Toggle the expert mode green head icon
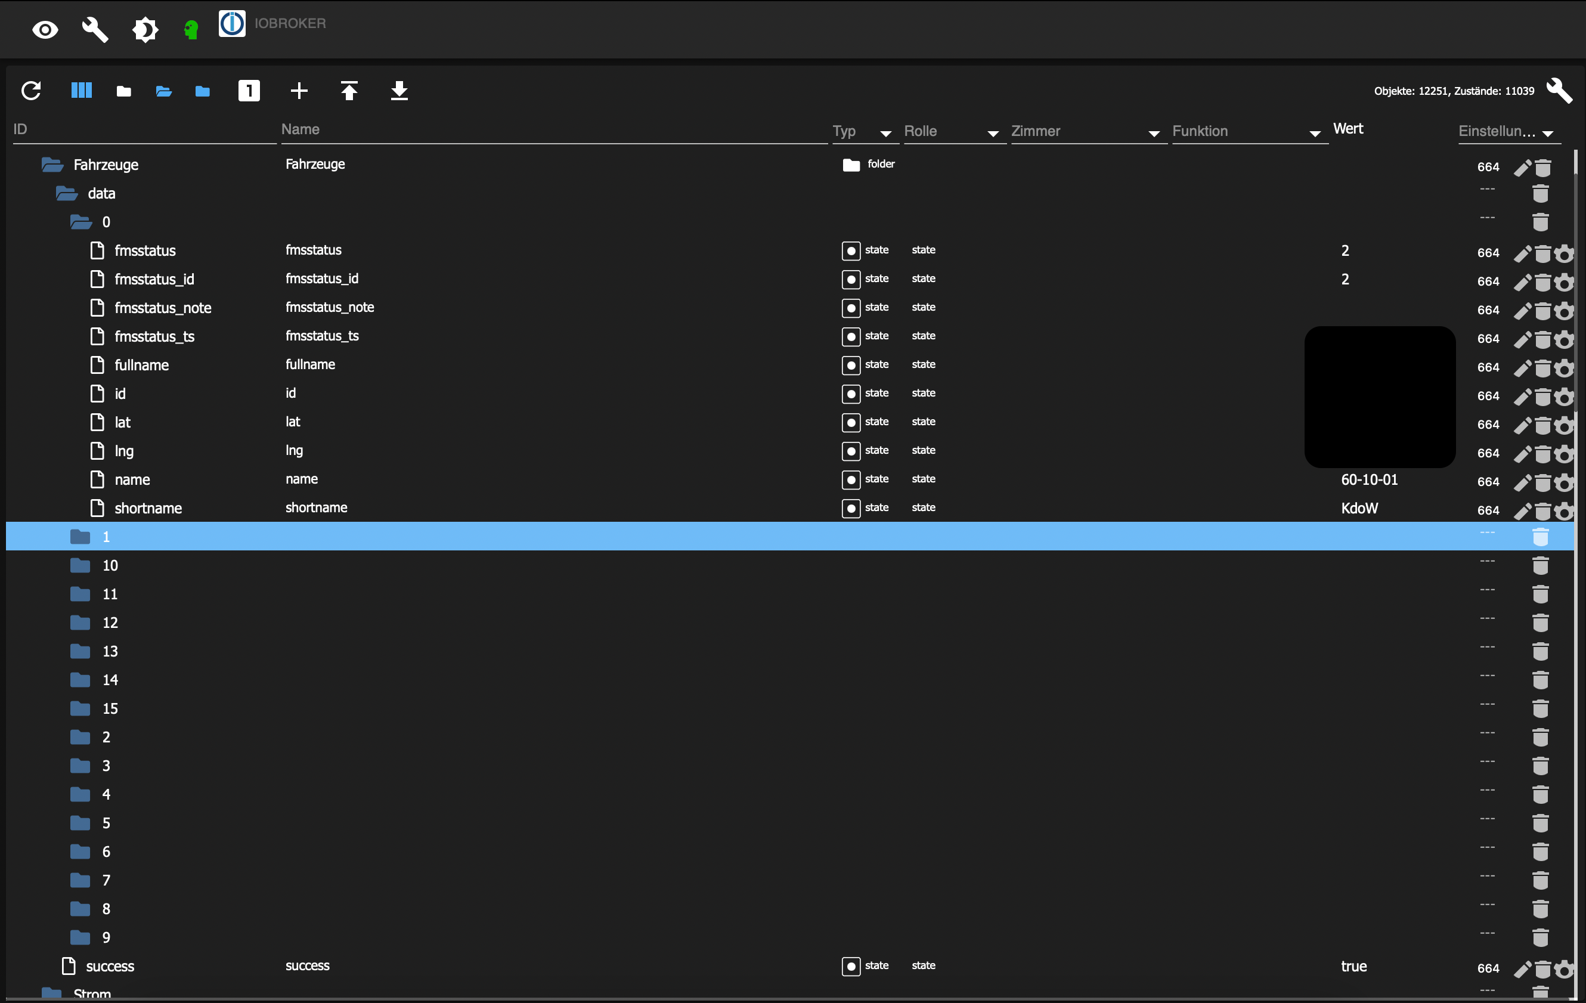Image resolution: width=1586 pixels, height=1003 pixels. (191, 30)
